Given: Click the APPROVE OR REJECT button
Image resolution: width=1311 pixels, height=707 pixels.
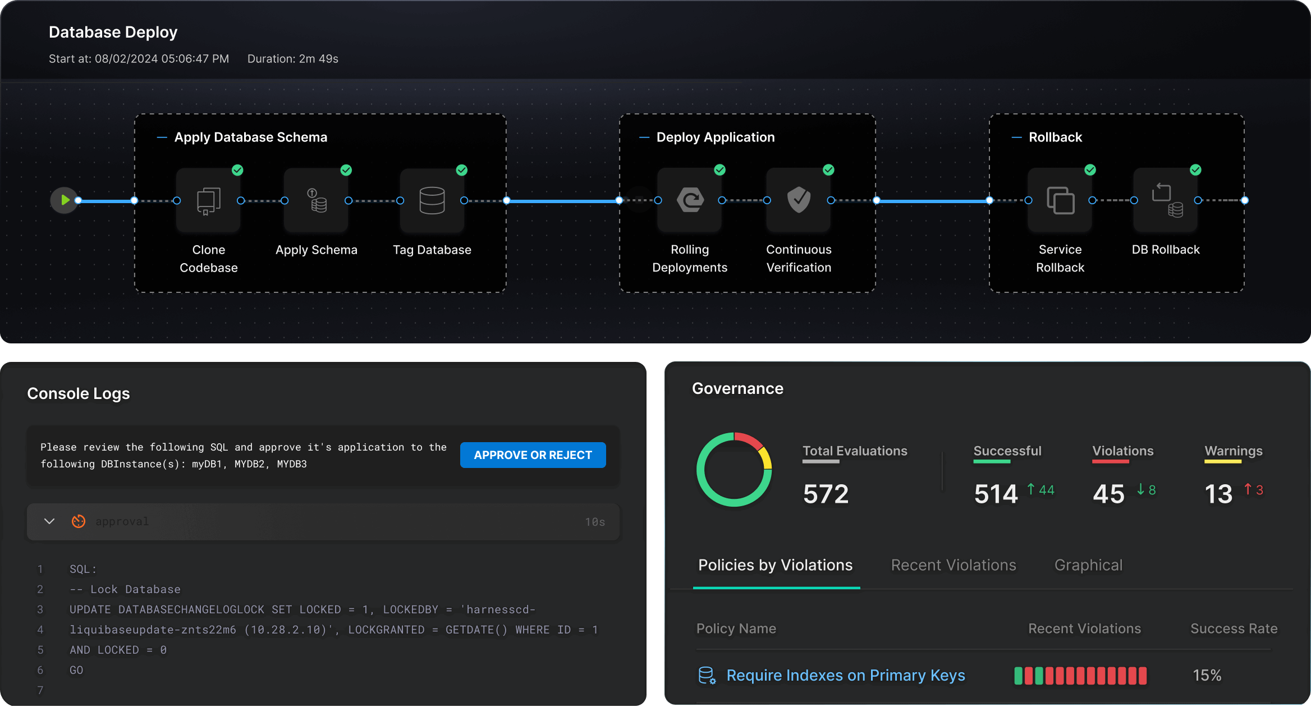Looking at the screenshot, I should click(x=533, y=455).
